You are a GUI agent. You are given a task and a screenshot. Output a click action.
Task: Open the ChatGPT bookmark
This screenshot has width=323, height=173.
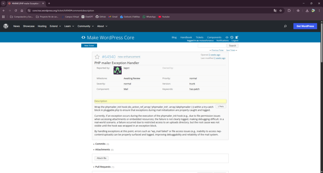[87, 17]
